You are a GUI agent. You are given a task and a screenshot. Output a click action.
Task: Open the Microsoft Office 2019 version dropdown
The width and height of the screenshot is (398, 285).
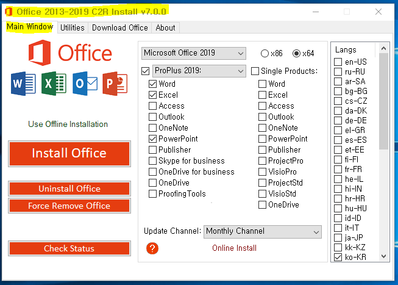pos(194,53)
